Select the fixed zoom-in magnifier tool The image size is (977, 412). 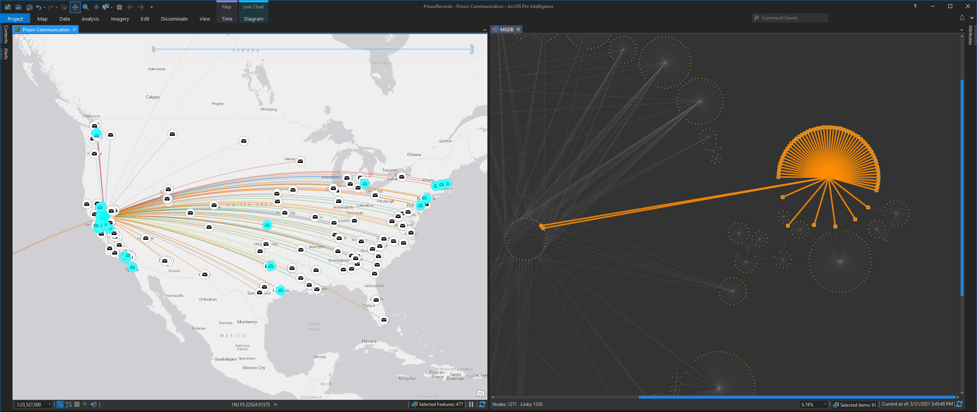pyautogui.click(x=85, y=7)
